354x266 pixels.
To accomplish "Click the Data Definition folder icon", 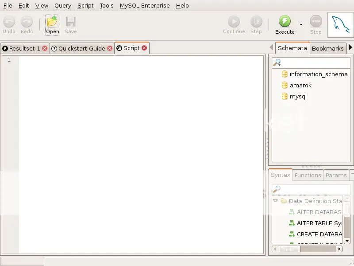I will (284, 201).
